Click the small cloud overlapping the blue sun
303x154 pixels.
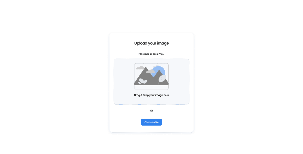pos(150,71)
